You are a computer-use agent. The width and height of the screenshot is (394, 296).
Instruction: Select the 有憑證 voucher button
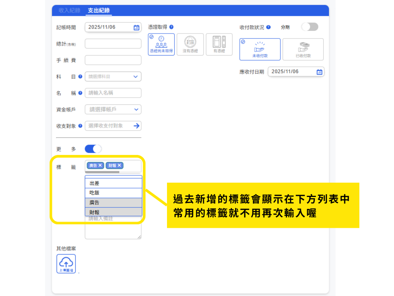click(219, 44)
